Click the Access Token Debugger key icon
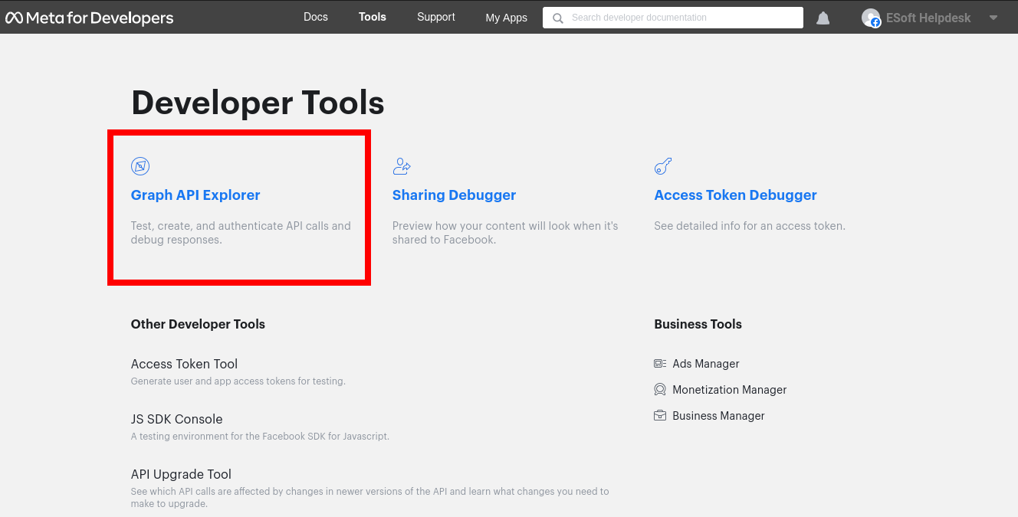The image size is (1018, 517). tap(663, 166)
